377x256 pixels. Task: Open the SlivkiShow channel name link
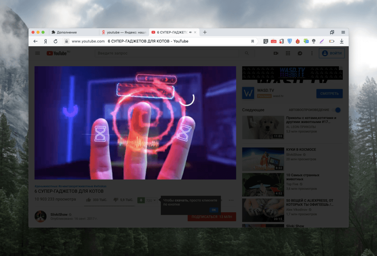point(59,214)
